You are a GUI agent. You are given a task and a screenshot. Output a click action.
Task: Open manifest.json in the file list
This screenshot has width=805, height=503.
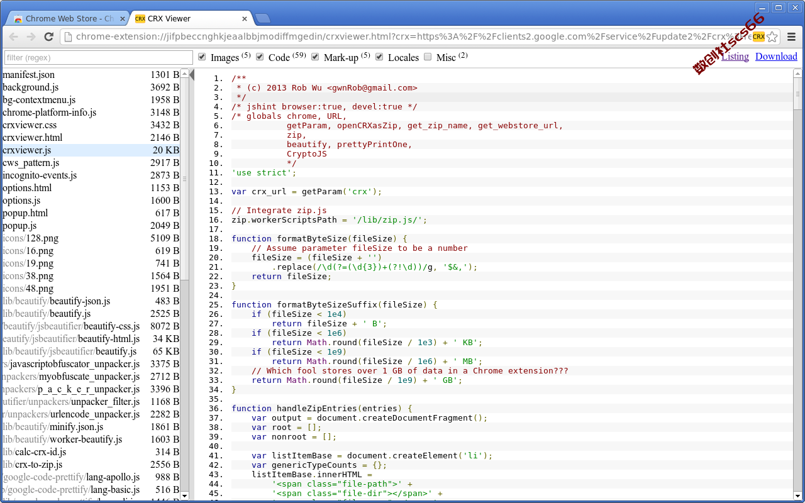click(90, 75)
